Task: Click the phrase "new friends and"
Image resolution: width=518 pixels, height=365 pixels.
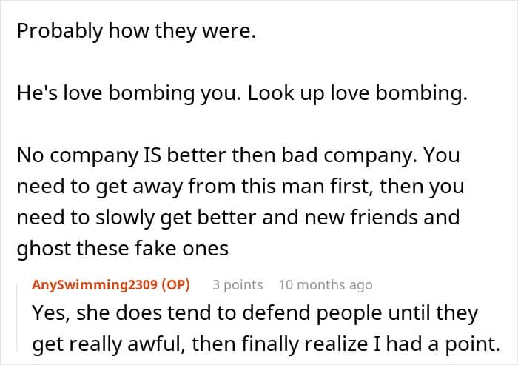Action: [x=400, y=218]
